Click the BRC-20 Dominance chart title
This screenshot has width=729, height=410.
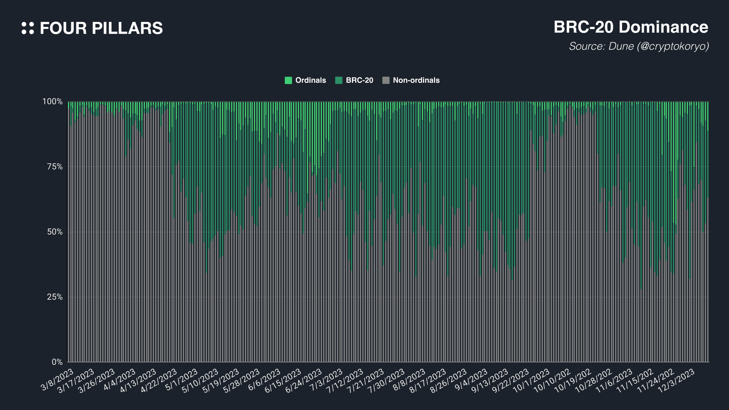click(631, 27)
